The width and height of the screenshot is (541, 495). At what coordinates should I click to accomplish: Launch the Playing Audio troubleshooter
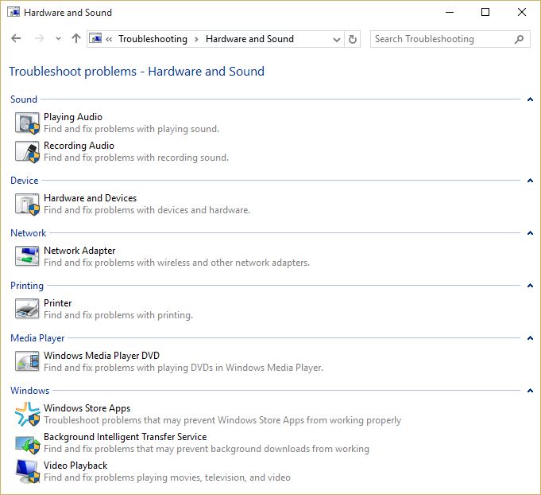click(x=73, y=117)
